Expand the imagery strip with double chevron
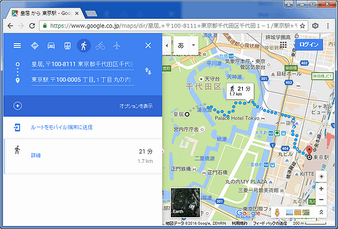Screen dimensions: 338x229 321,212
